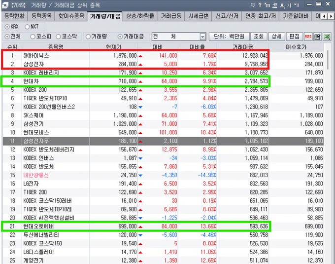This screenshot has width=335, height=264.
Task: Select the 현대오토에버 row
Action: [163, 226]
